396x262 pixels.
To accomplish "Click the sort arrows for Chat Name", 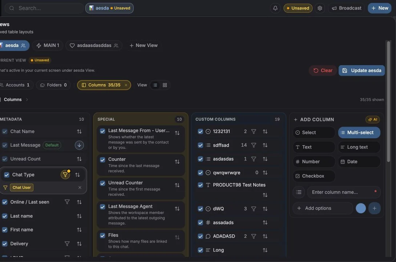I will 79,131.
